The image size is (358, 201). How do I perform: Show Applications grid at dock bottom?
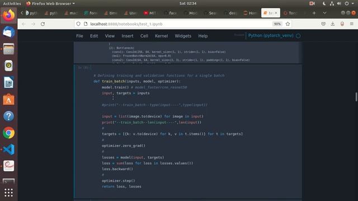pos(9,193)
